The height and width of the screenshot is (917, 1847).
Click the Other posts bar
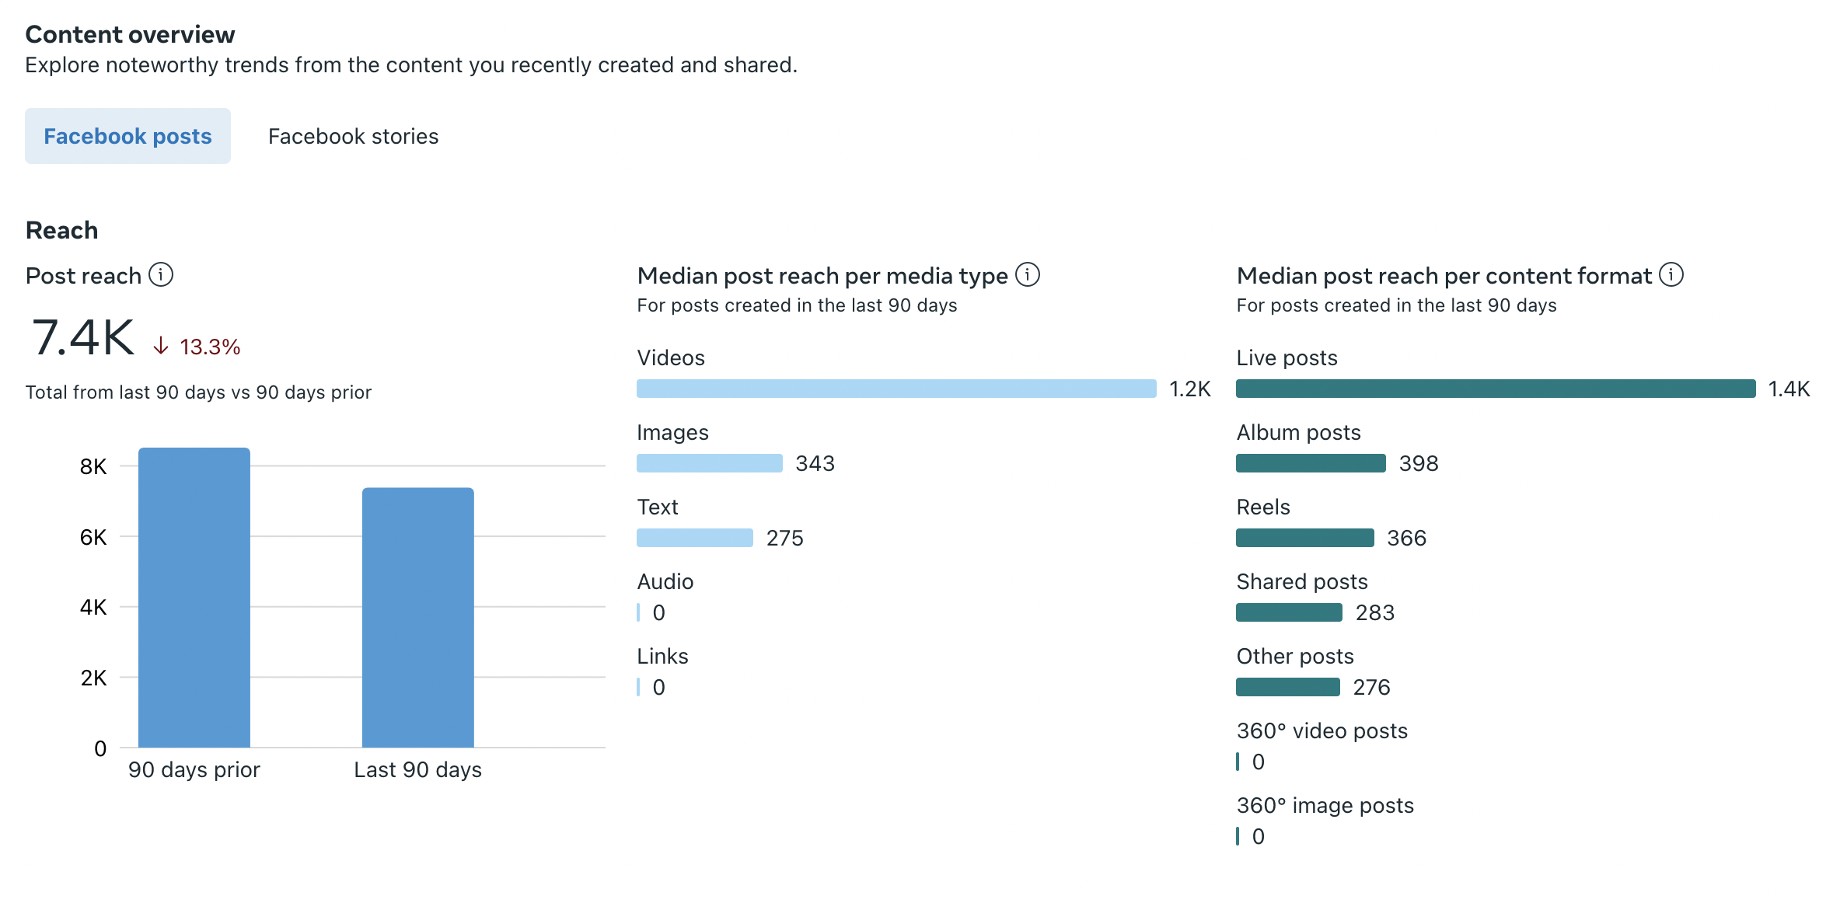point(1287,687)
